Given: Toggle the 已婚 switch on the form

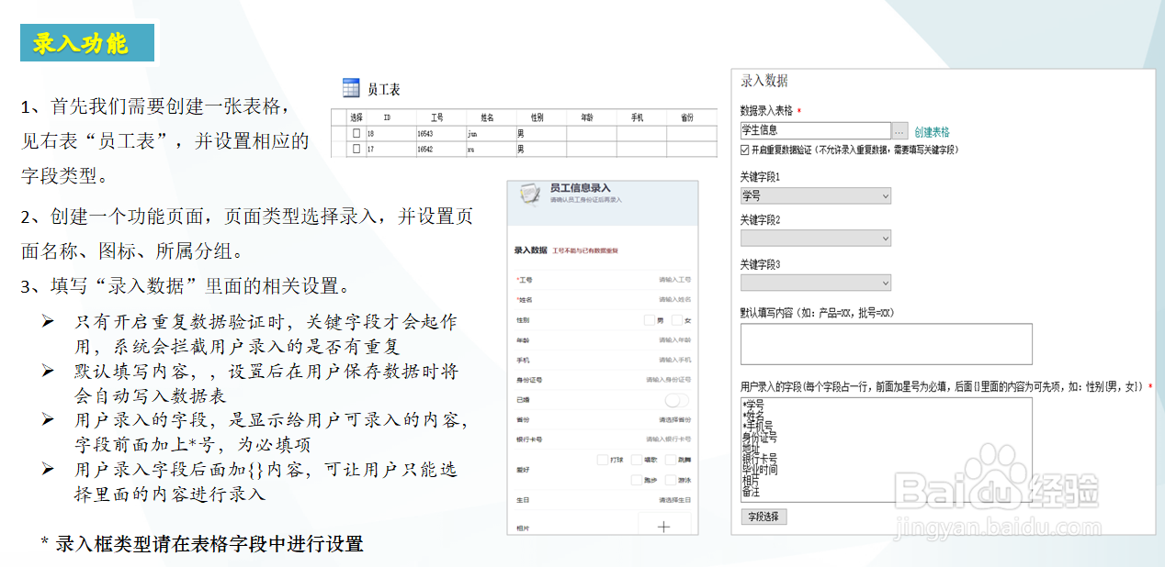Looking at the screenshot, I should [x=675, y=400].
